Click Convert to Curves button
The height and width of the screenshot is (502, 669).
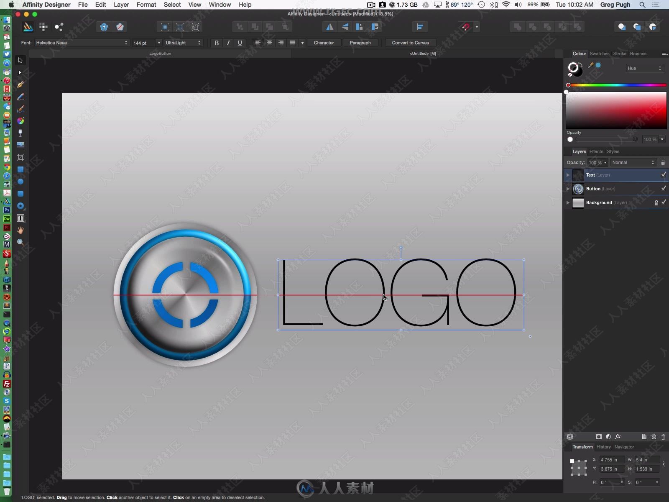coord(410,43)
